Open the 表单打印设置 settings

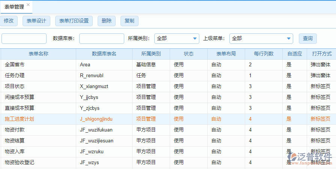(x=74, y=21)
